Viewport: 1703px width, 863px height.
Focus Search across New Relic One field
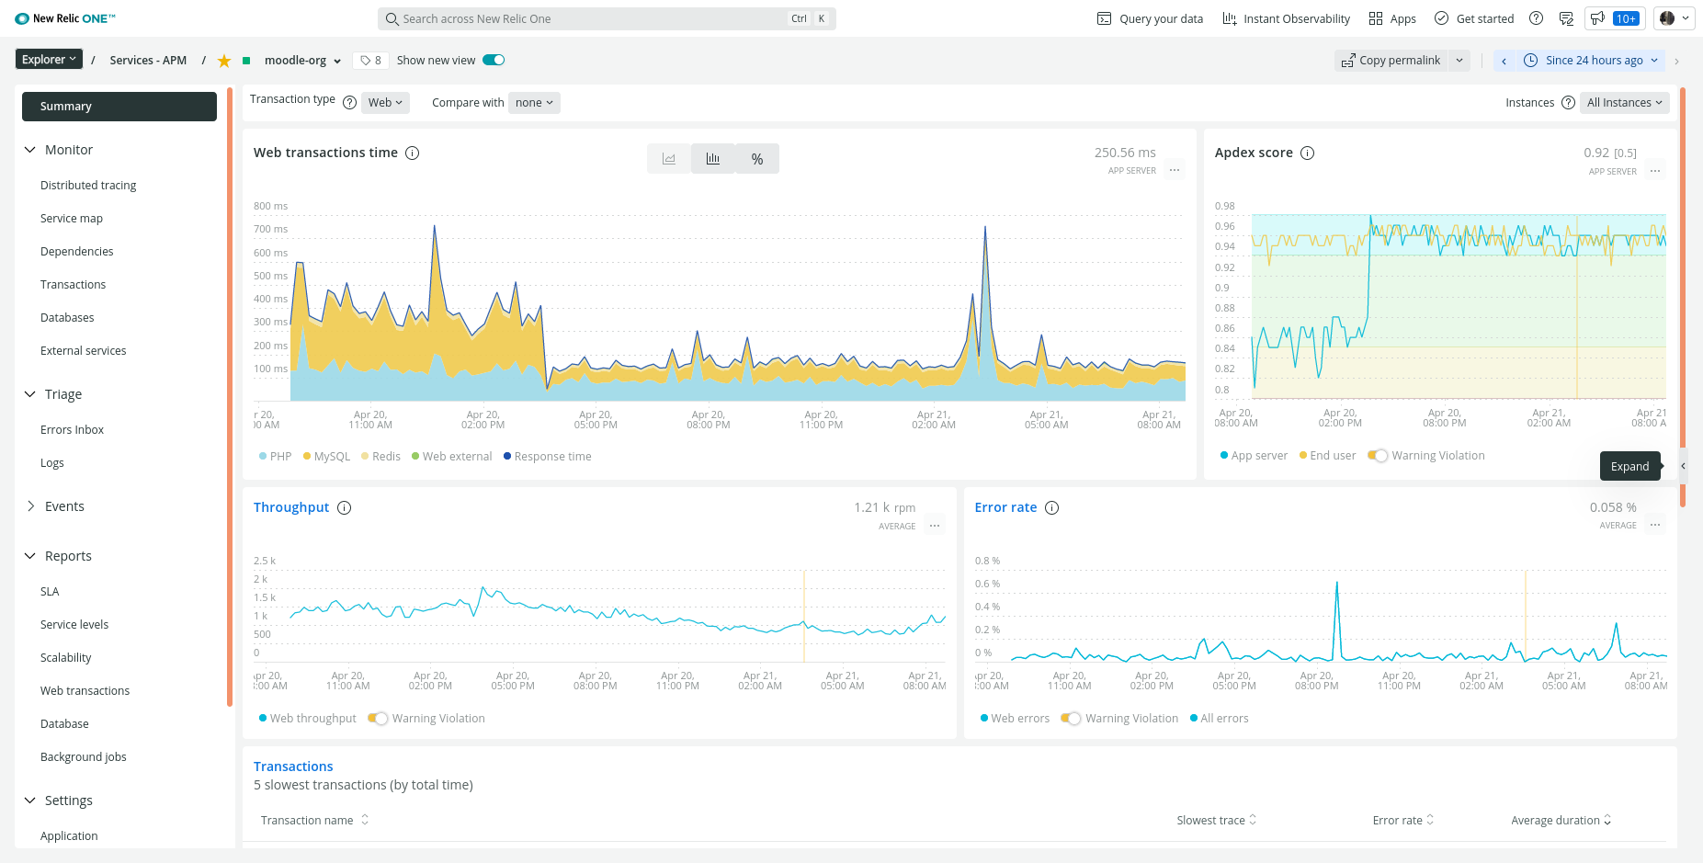point(607,18)
